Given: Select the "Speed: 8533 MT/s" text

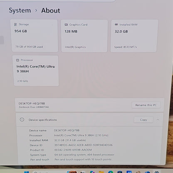Looking at the screenshot, I should click(x=126, y=47).
